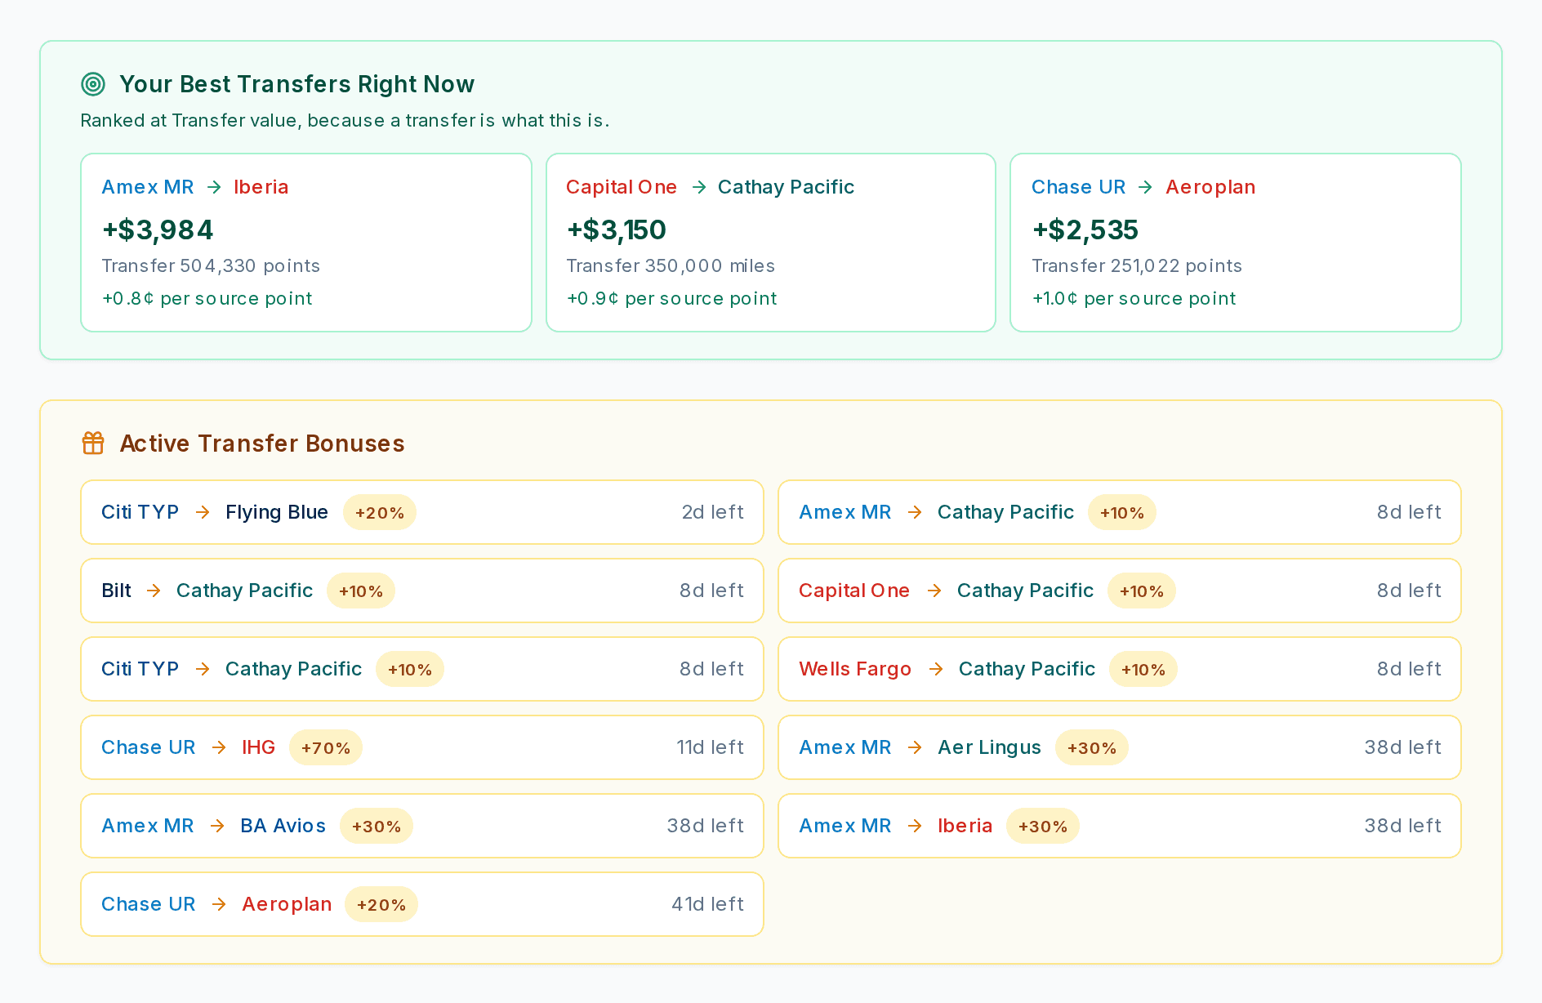Click 'Transfer 350,000 miles' text
Viewport: 1542px width, 1003px height.
[x=671, y=265]
